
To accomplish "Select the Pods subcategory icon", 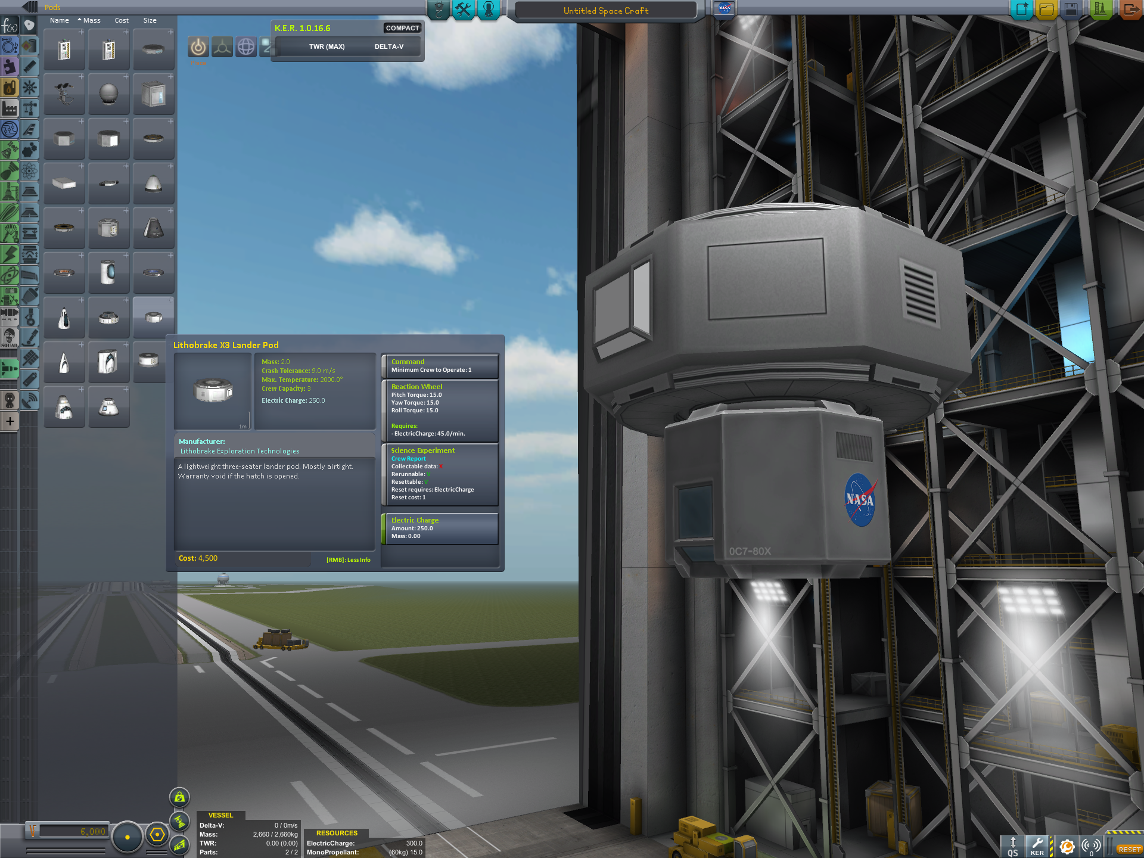I will (29, 26).
